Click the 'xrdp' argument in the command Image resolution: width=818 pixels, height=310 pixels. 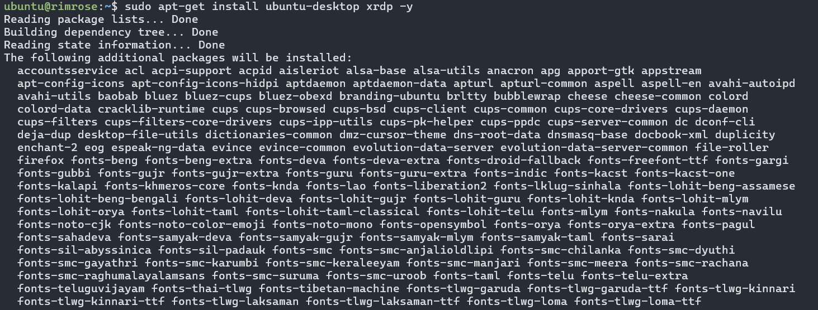[380, 7]
